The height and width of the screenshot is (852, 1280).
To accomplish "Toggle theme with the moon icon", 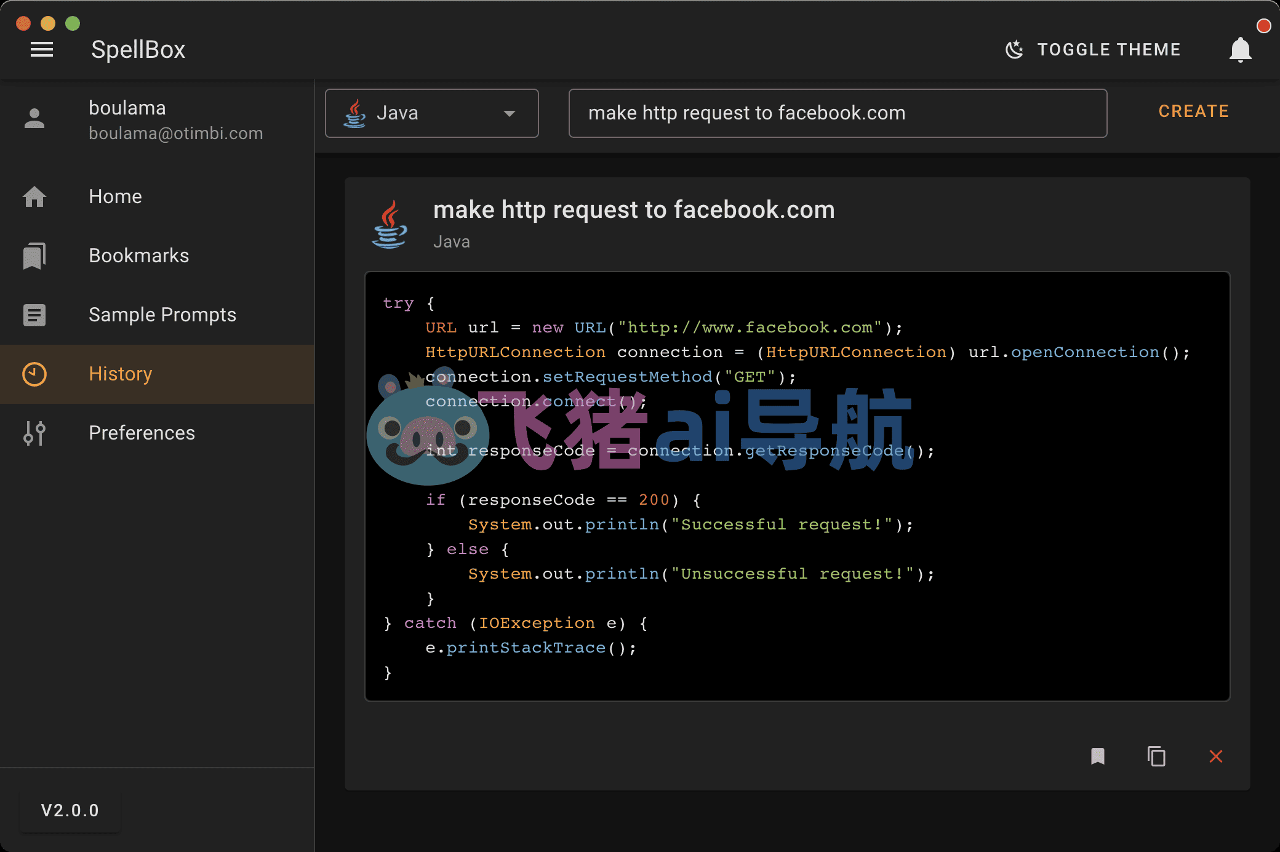I will [x=1014, y=49].
